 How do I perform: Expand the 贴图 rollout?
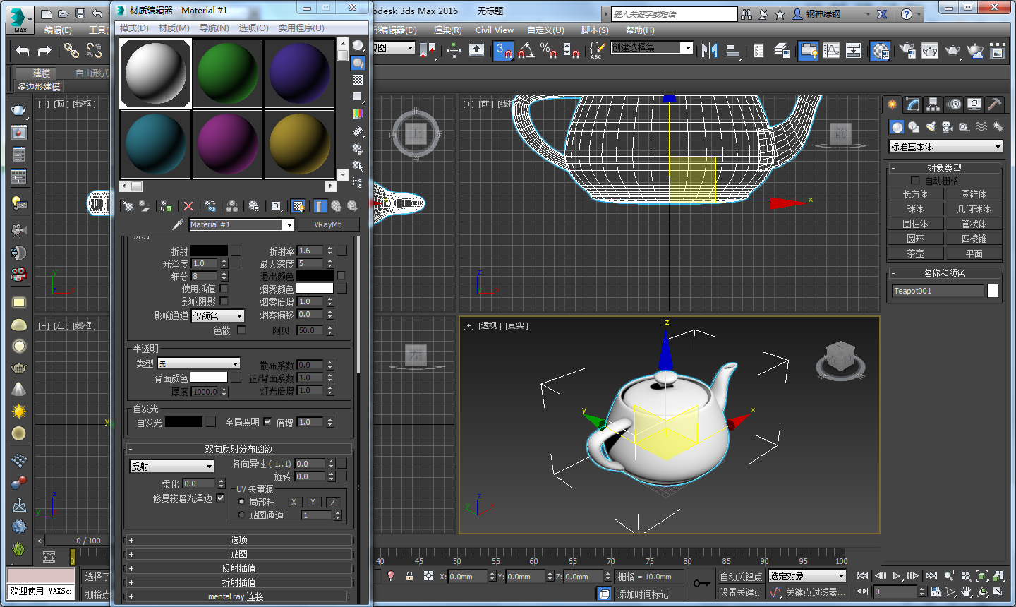tap(238, 554)
